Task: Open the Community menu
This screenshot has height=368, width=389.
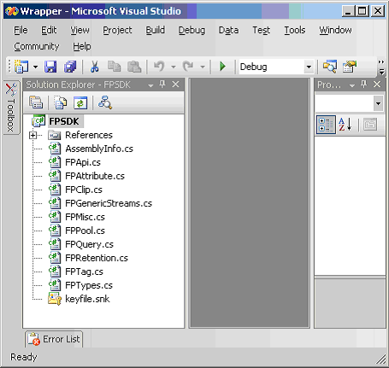Action: click(37, 46)
